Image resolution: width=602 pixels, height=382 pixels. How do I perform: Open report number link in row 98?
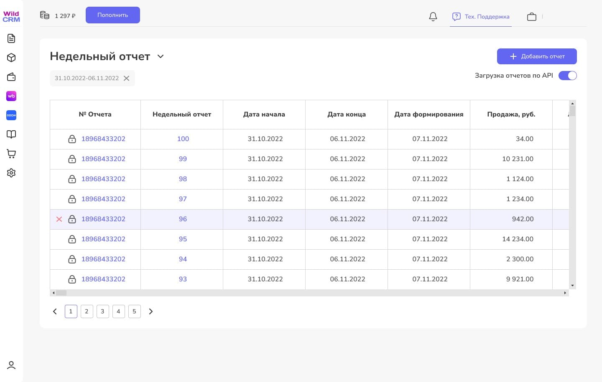click(x=103, y=179)
